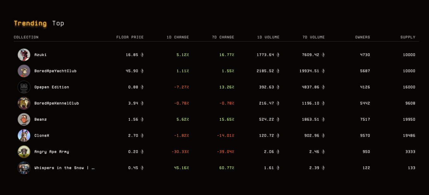Switch to the Top tab
Screen dimensions: 429x195
(58, 23)
